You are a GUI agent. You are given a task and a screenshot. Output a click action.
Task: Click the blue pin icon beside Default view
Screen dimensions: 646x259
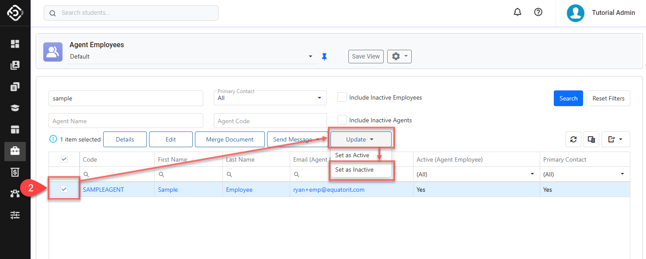324,57
